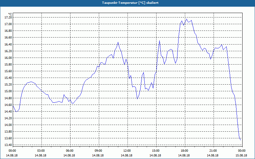Click the 21:00 time label
This screenshot has height=159, width=255.
pyautogui.click(x=214, y=151)
